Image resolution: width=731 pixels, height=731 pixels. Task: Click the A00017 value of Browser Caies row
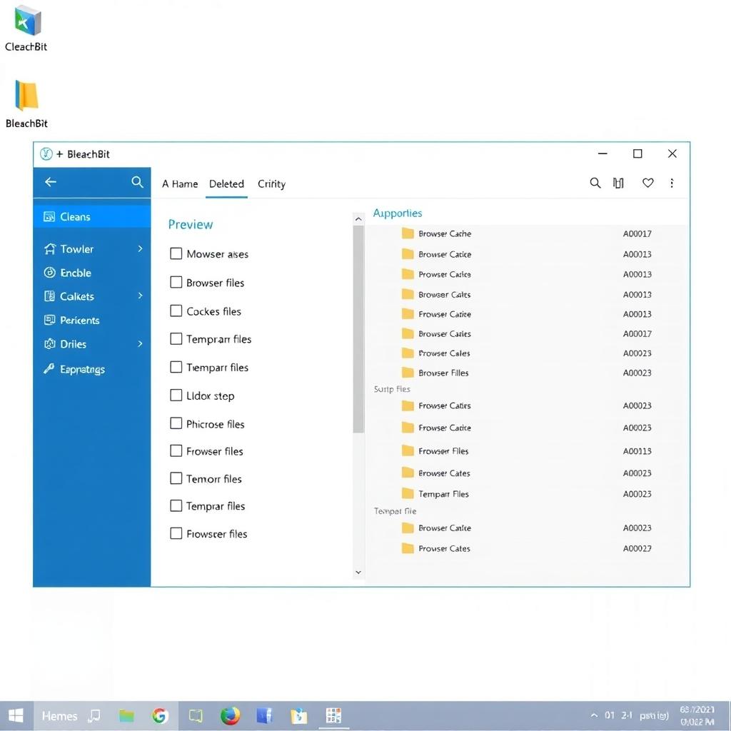click(x=637, y=334)
